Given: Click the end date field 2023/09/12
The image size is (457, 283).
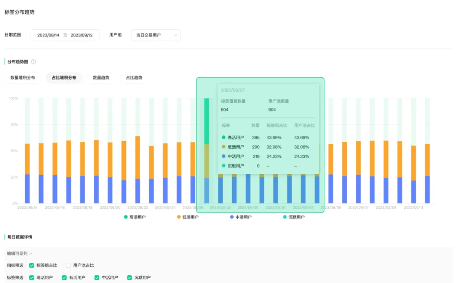Looking at the screenshot, I should tap(82, 35).
